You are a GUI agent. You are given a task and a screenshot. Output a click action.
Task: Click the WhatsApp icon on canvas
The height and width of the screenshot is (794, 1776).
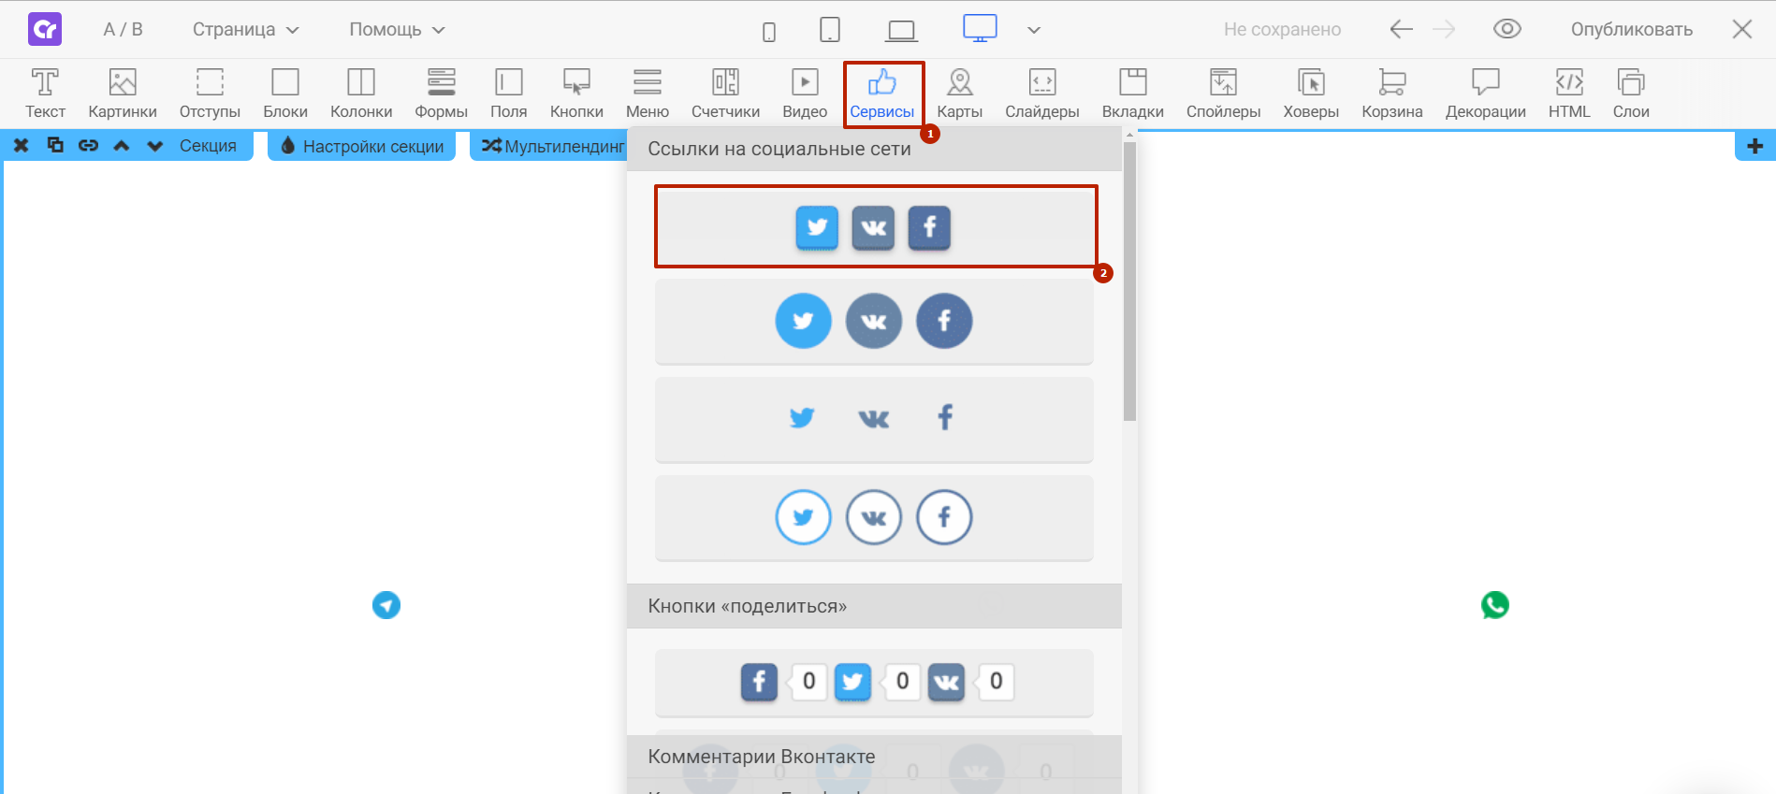(1495, 605)
